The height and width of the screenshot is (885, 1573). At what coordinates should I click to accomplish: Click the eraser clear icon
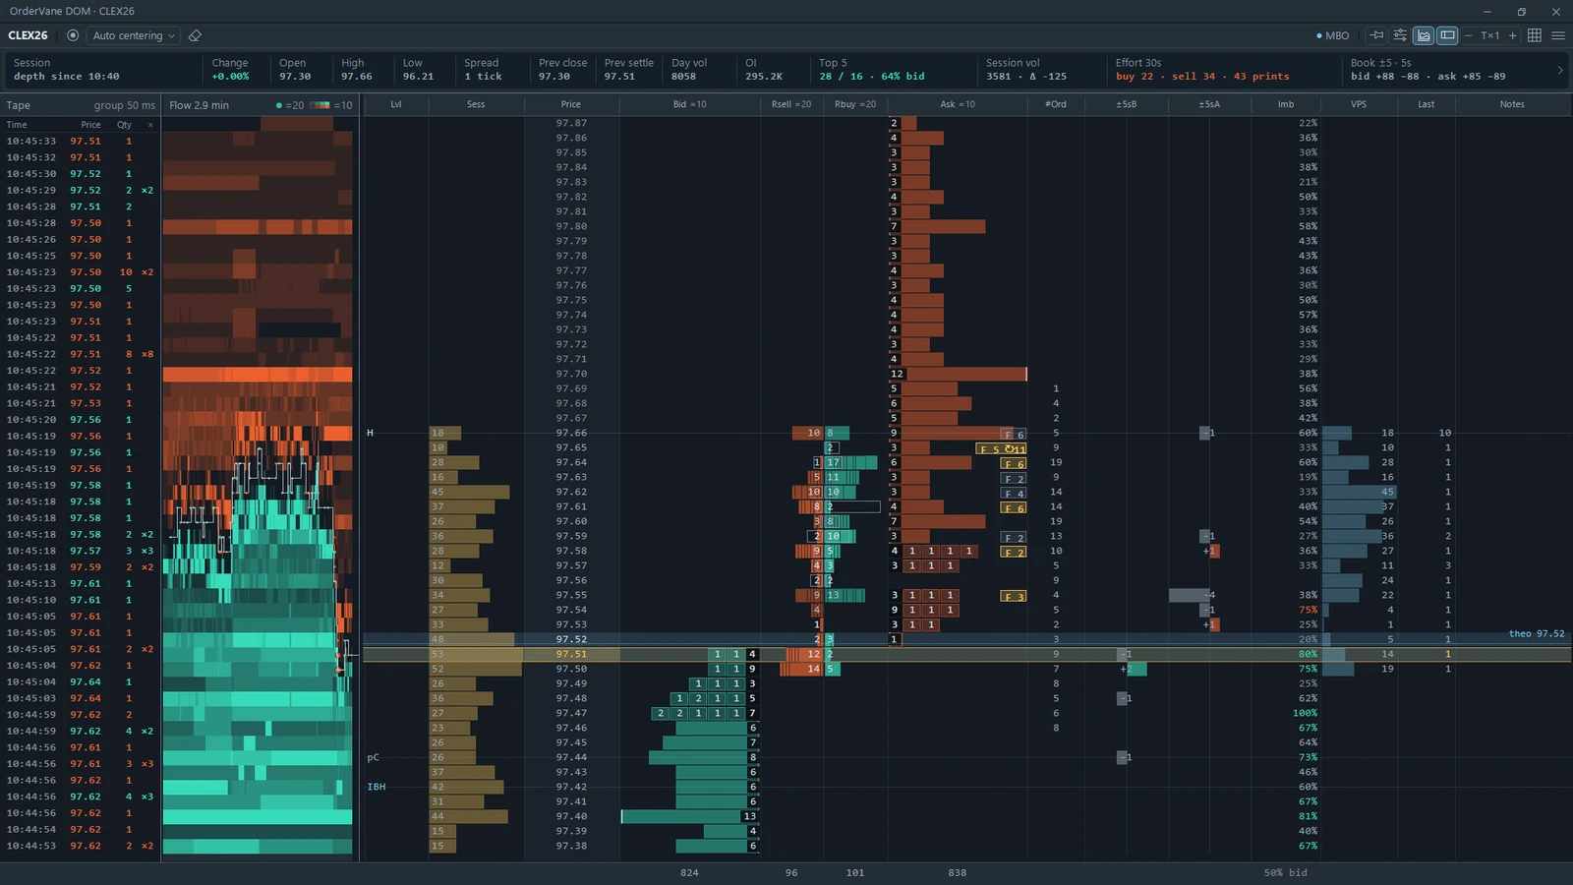[x=195, y=35]
